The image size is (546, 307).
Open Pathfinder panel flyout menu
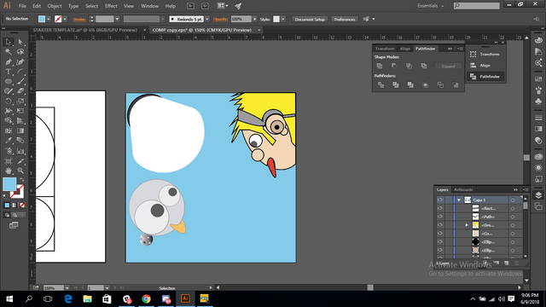click(460, 49)
